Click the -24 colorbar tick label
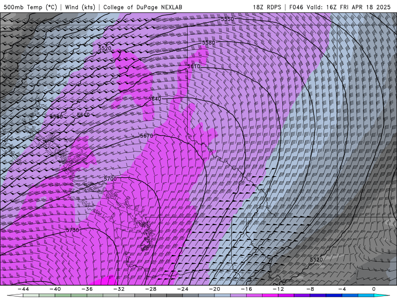Screen dimensions: 397x298 (183, 289)
